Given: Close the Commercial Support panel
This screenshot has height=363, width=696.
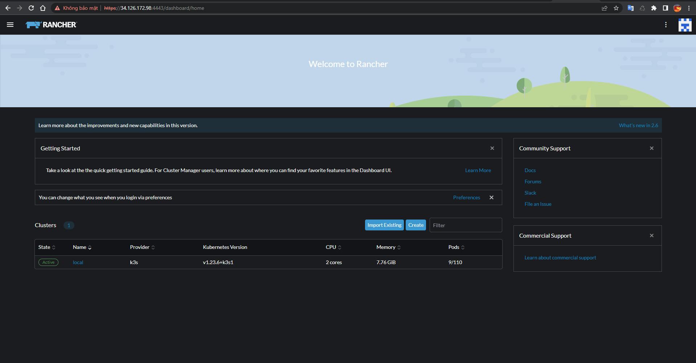Looking at the screenshot, I should tap(652, 235).
